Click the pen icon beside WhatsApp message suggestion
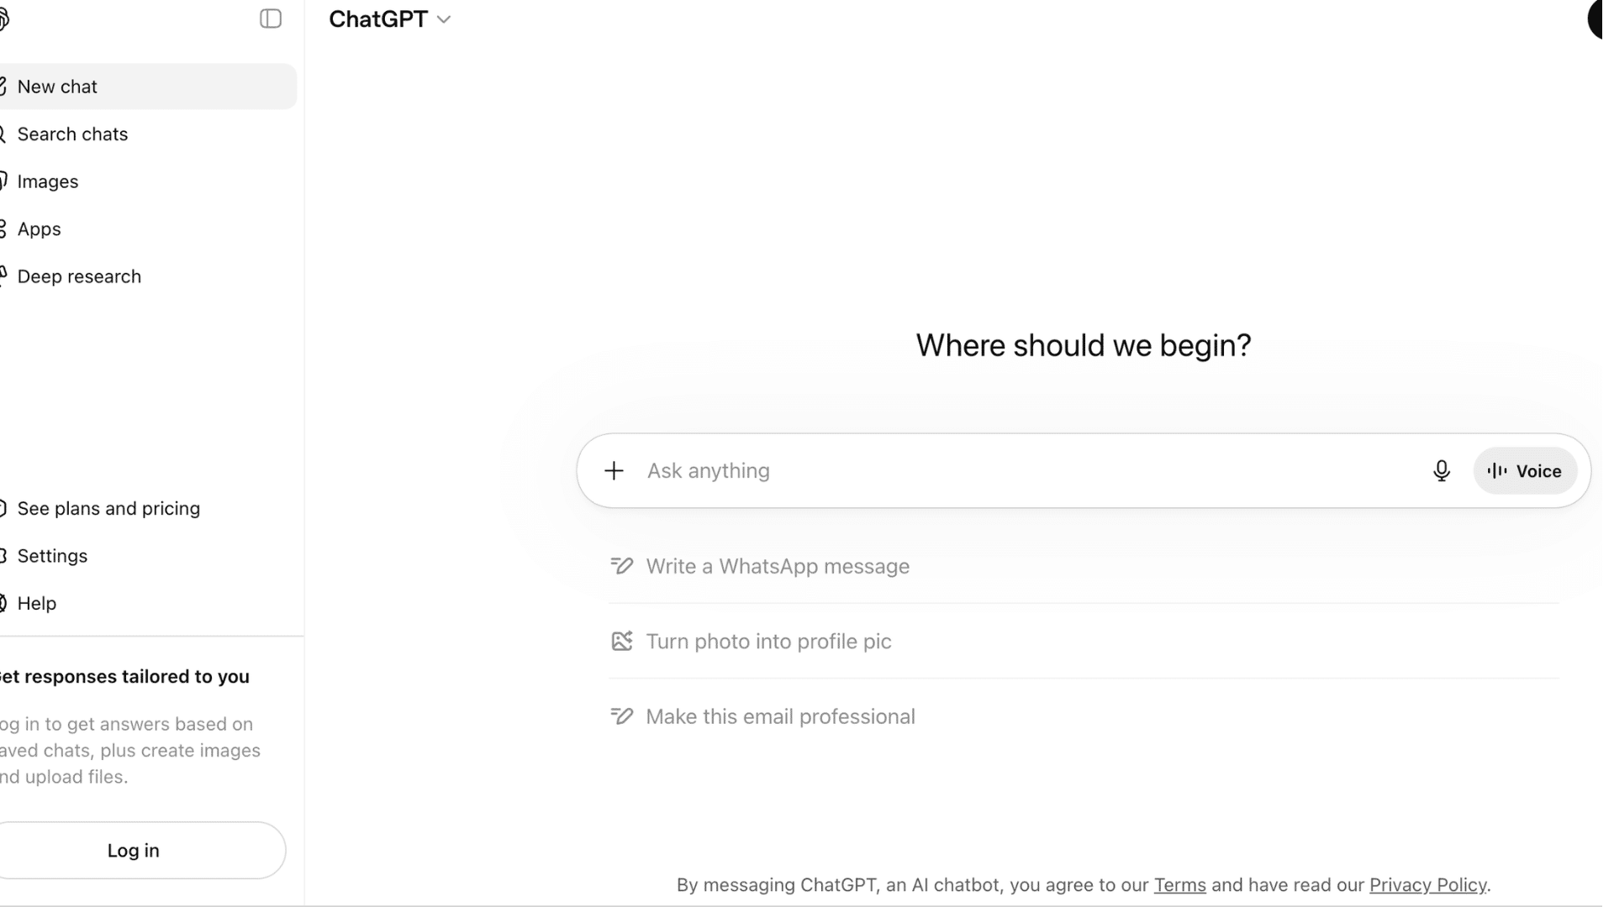Screen dimensions: 1614x907 [621, 566]
